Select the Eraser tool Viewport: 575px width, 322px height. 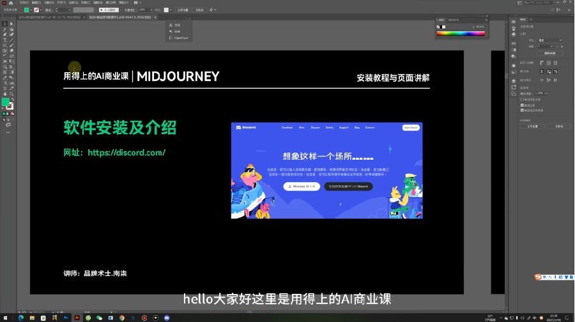11,50
